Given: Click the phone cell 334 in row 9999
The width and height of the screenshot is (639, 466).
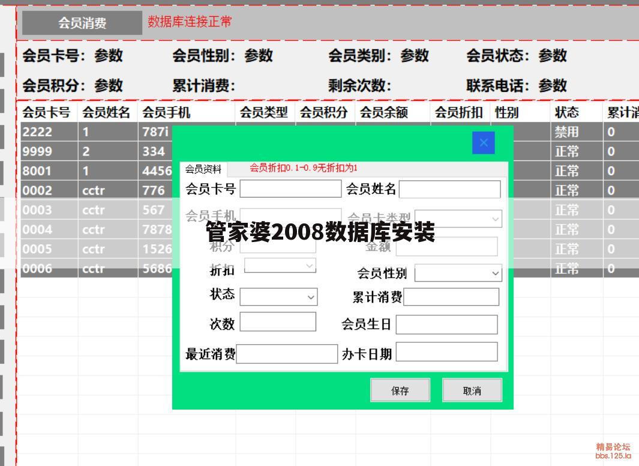Looking at the screenshot, I should [x=155, y=151].
